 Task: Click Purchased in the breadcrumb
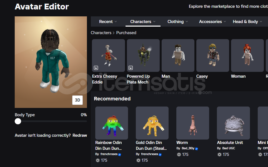[x=126, y=33]
